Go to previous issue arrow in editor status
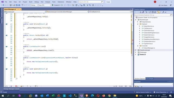 (x=27, y=86)
